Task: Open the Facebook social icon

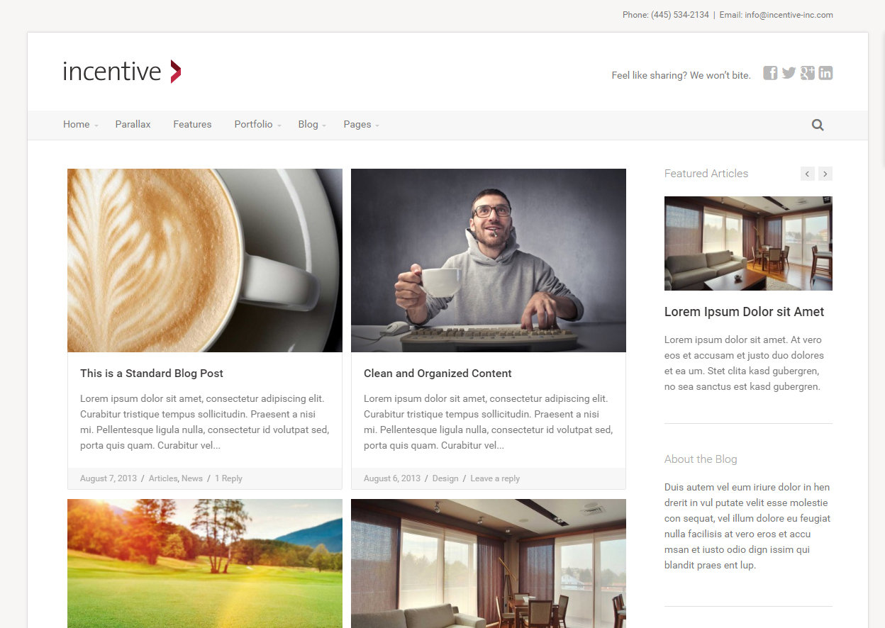Action: coord(770,73)
